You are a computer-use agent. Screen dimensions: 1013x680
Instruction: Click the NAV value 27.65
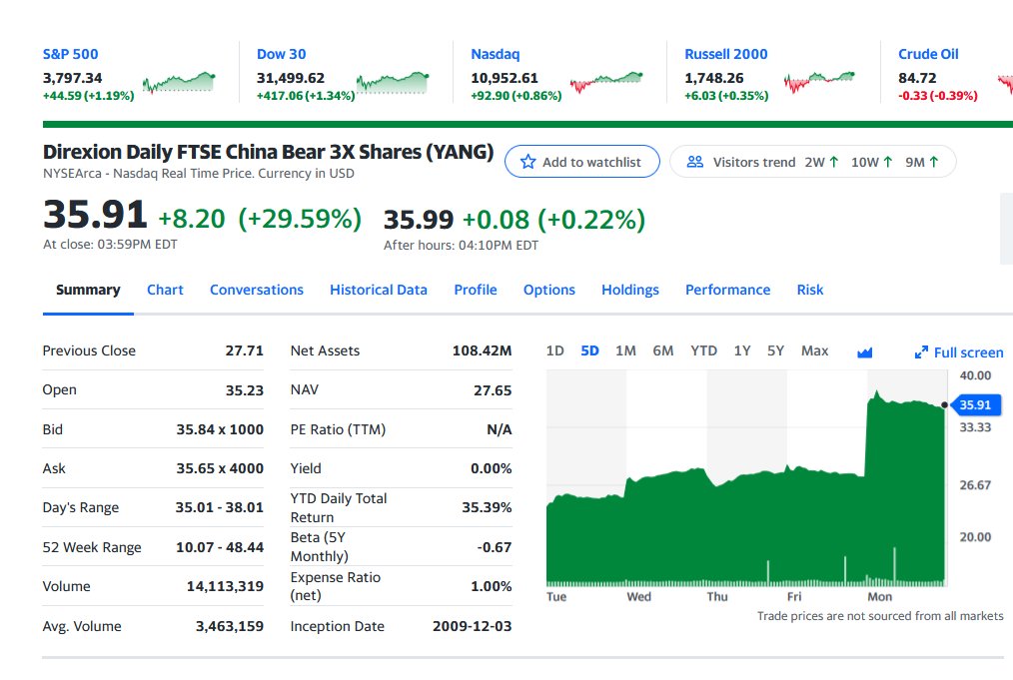pos(493,390)
